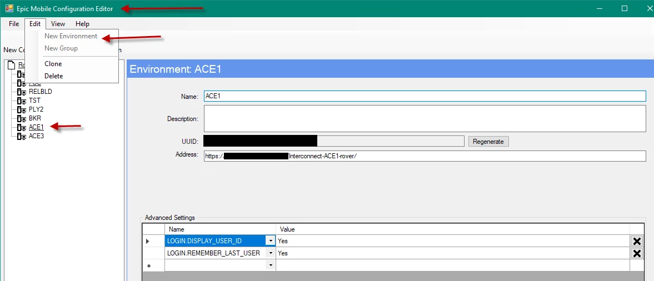Screen dimensions: 654x281
Task: Choose Delete from the Edit menu
Action: tap(53, 76)
